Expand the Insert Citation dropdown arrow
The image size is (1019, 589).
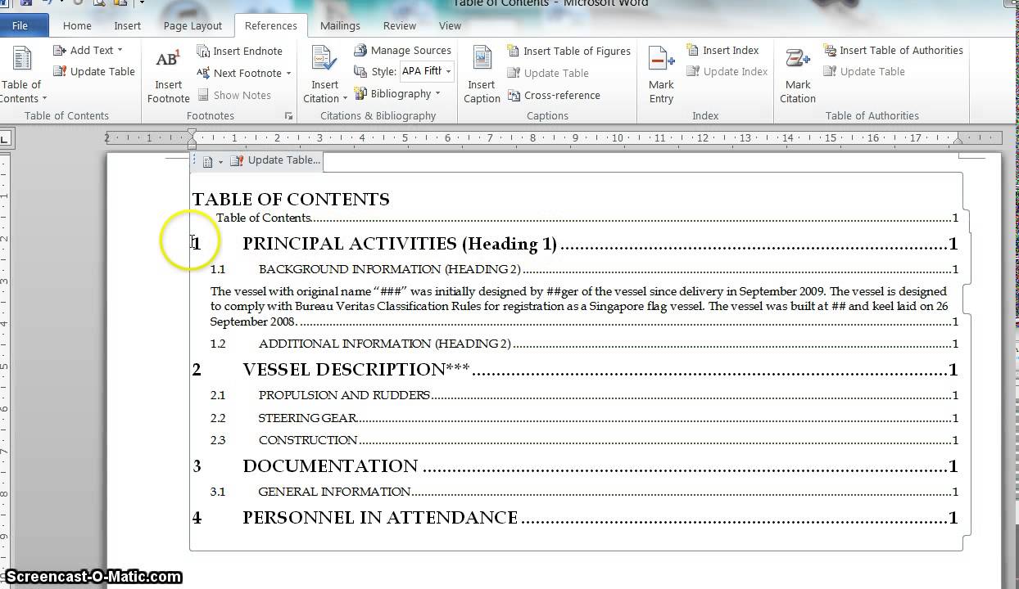click(x=346, y=99)
